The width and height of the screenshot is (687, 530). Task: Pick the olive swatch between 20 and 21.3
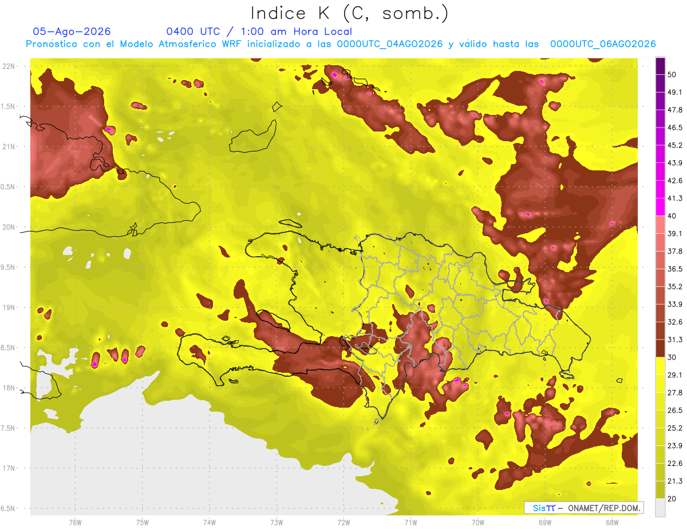tap(661, 490)
